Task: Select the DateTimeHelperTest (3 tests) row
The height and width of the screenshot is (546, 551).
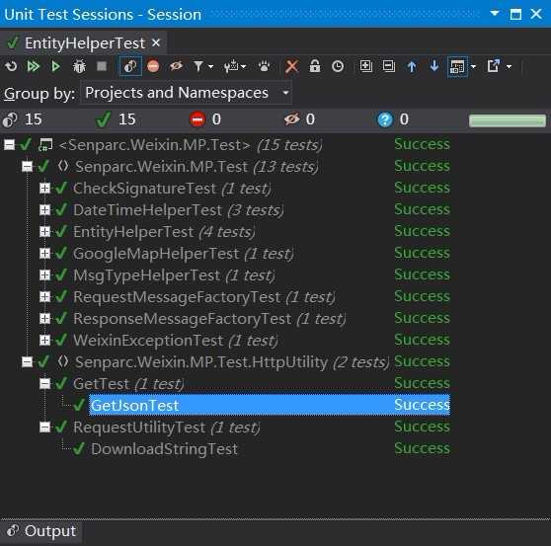Action: [x=178, y=210]
